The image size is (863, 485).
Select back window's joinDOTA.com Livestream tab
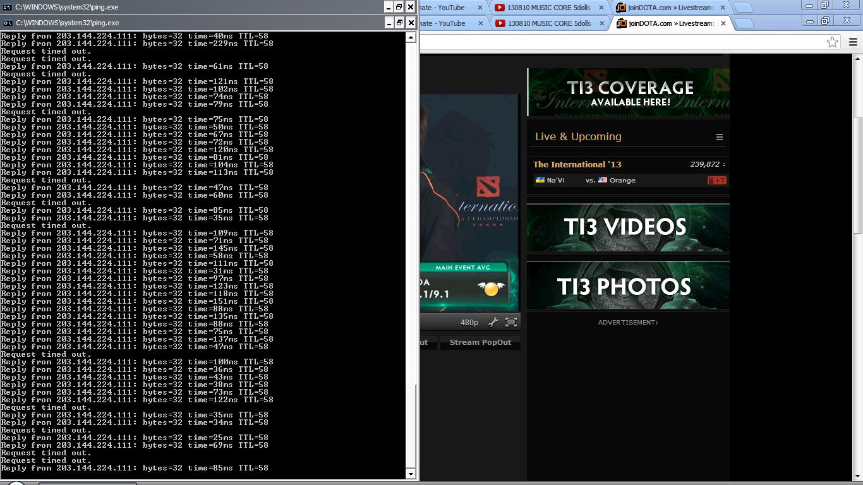[670, 8]
